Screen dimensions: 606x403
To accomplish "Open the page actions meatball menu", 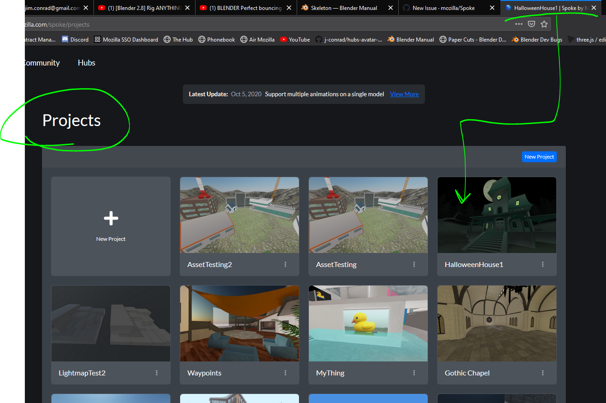I will point(518,24).
